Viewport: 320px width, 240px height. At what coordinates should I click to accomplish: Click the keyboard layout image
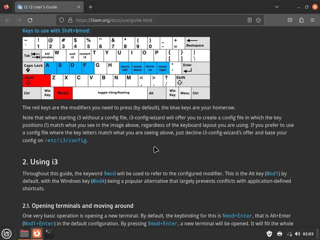tap(116, 68)
